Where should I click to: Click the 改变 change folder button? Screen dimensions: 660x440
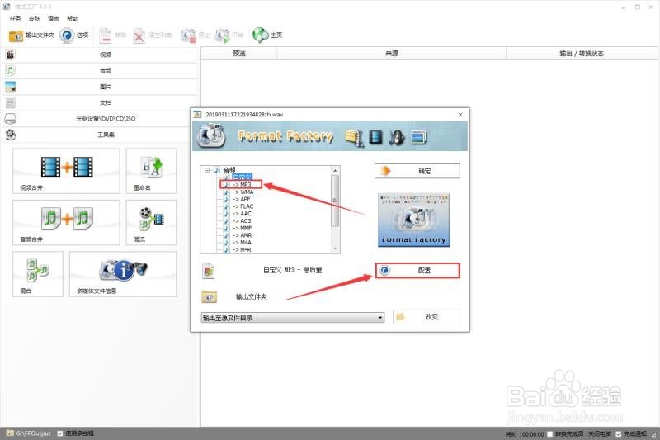(x=427, y=317)
